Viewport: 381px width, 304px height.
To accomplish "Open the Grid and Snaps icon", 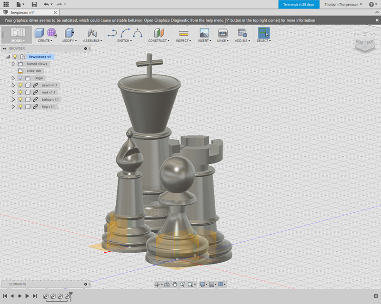I will [211, 285].
